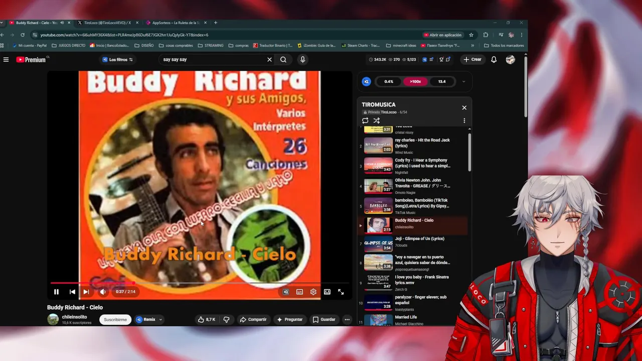The image size is (642, 361).
Task: Toggle playlist shuffle button
Action: point(377,120)
